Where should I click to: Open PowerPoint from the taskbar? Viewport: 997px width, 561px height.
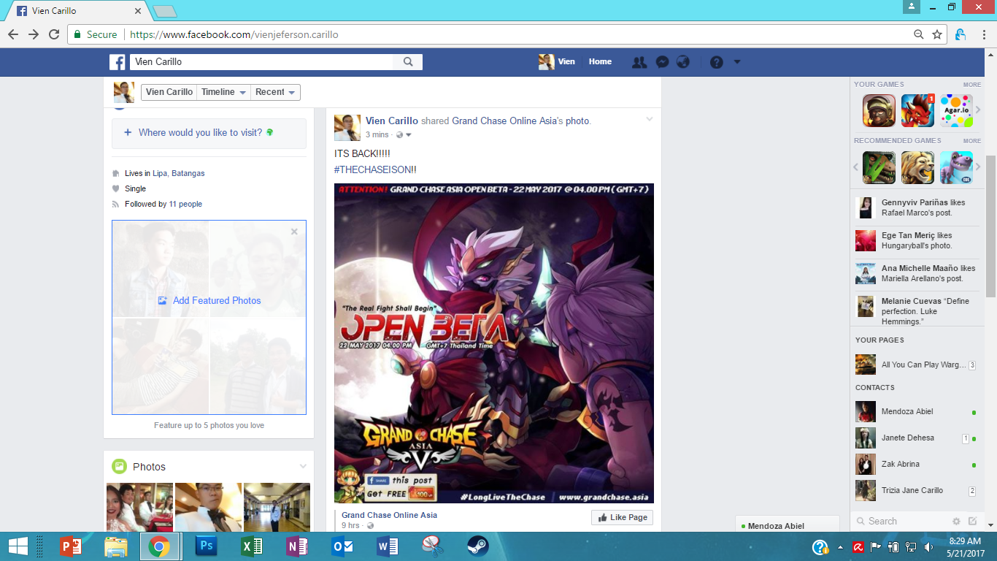click(71, 546)
